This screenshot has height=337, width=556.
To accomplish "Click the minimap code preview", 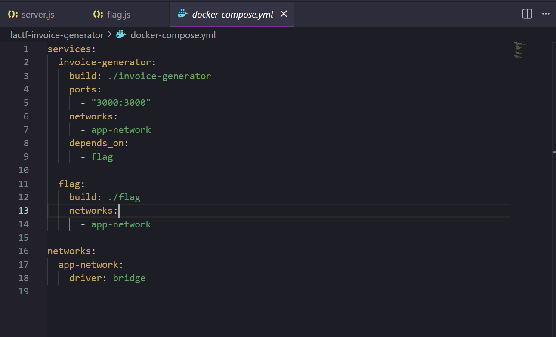I will tap(519, 50).
